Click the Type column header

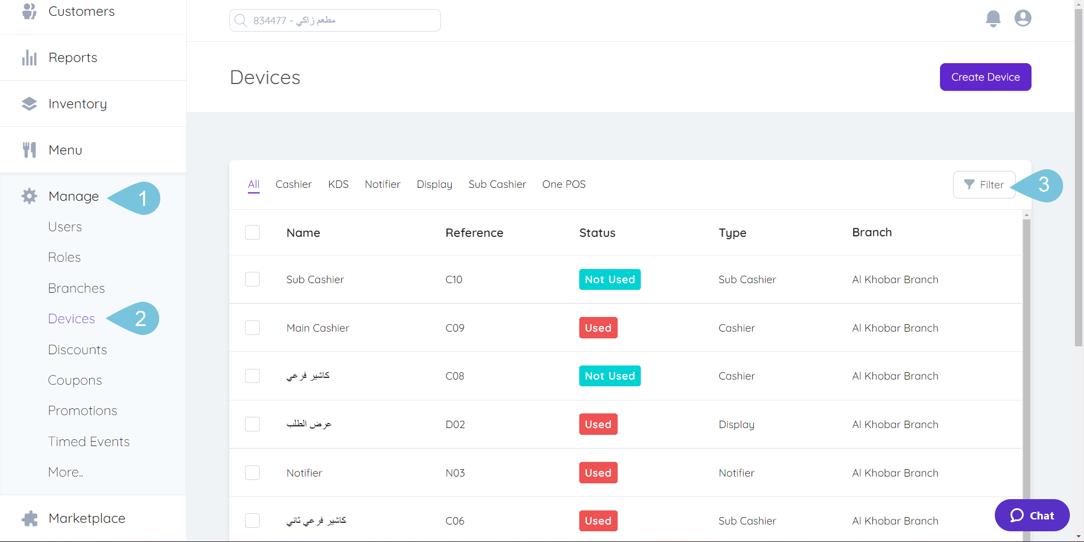pyautogui.click(x=732, y=232)
